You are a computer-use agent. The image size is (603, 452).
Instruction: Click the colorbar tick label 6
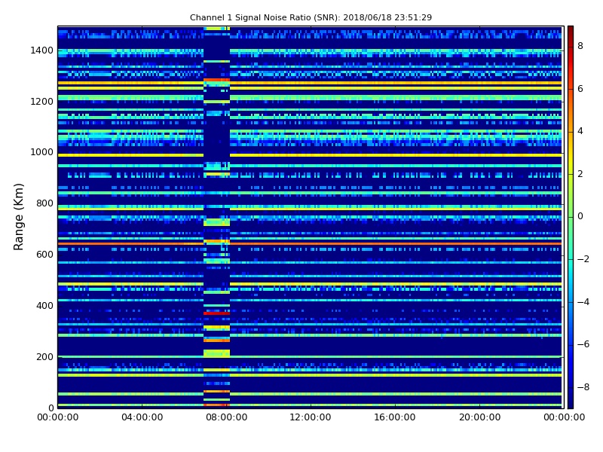580,89
